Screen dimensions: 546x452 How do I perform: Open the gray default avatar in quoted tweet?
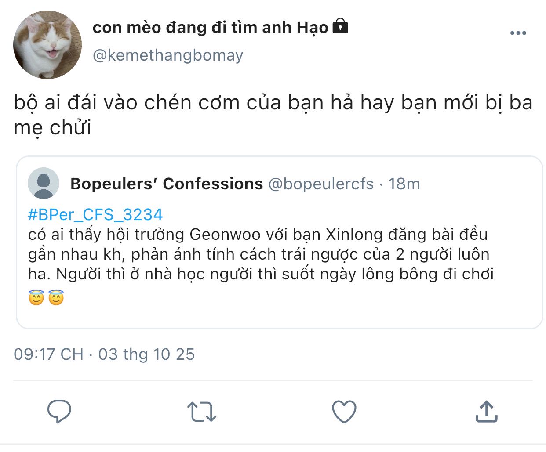(44, 183)
